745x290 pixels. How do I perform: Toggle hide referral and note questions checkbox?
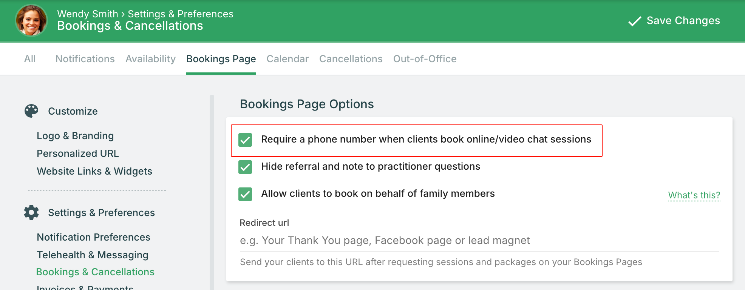(x=245, y=167)
